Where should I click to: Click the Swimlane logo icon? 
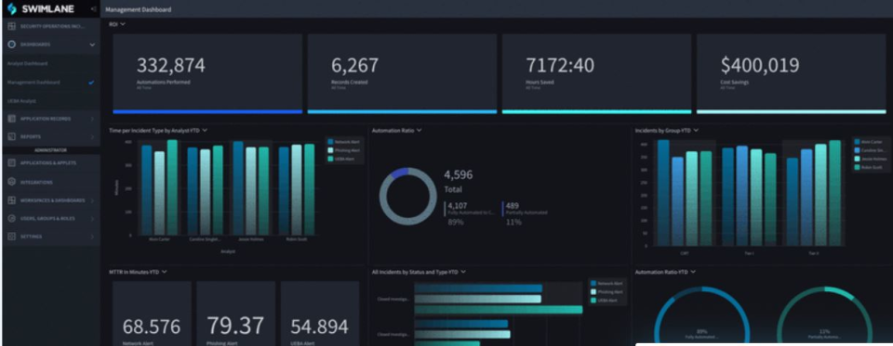(11, 8)
